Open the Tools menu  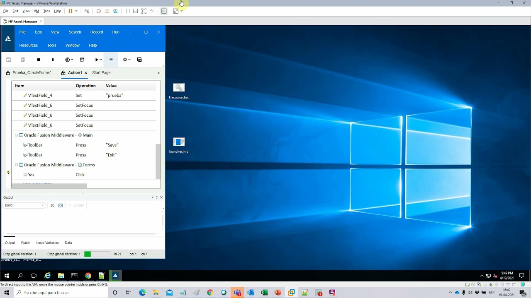pyautogui.click(x=52, y=45)
